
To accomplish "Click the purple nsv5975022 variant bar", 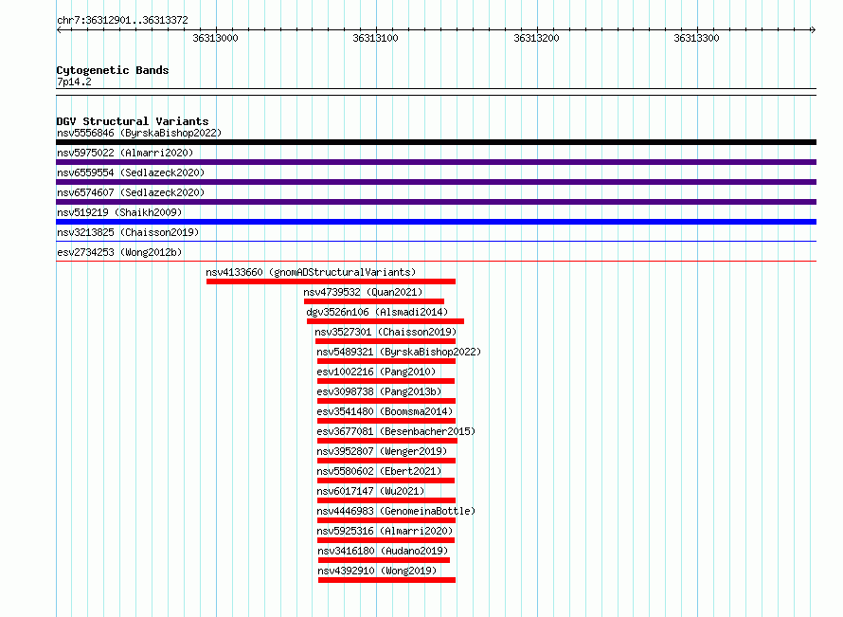I will tap(436, 162).
